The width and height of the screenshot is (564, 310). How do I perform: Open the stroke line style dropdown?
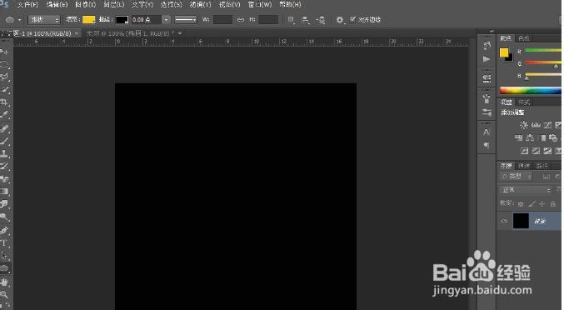coord(186,20)
